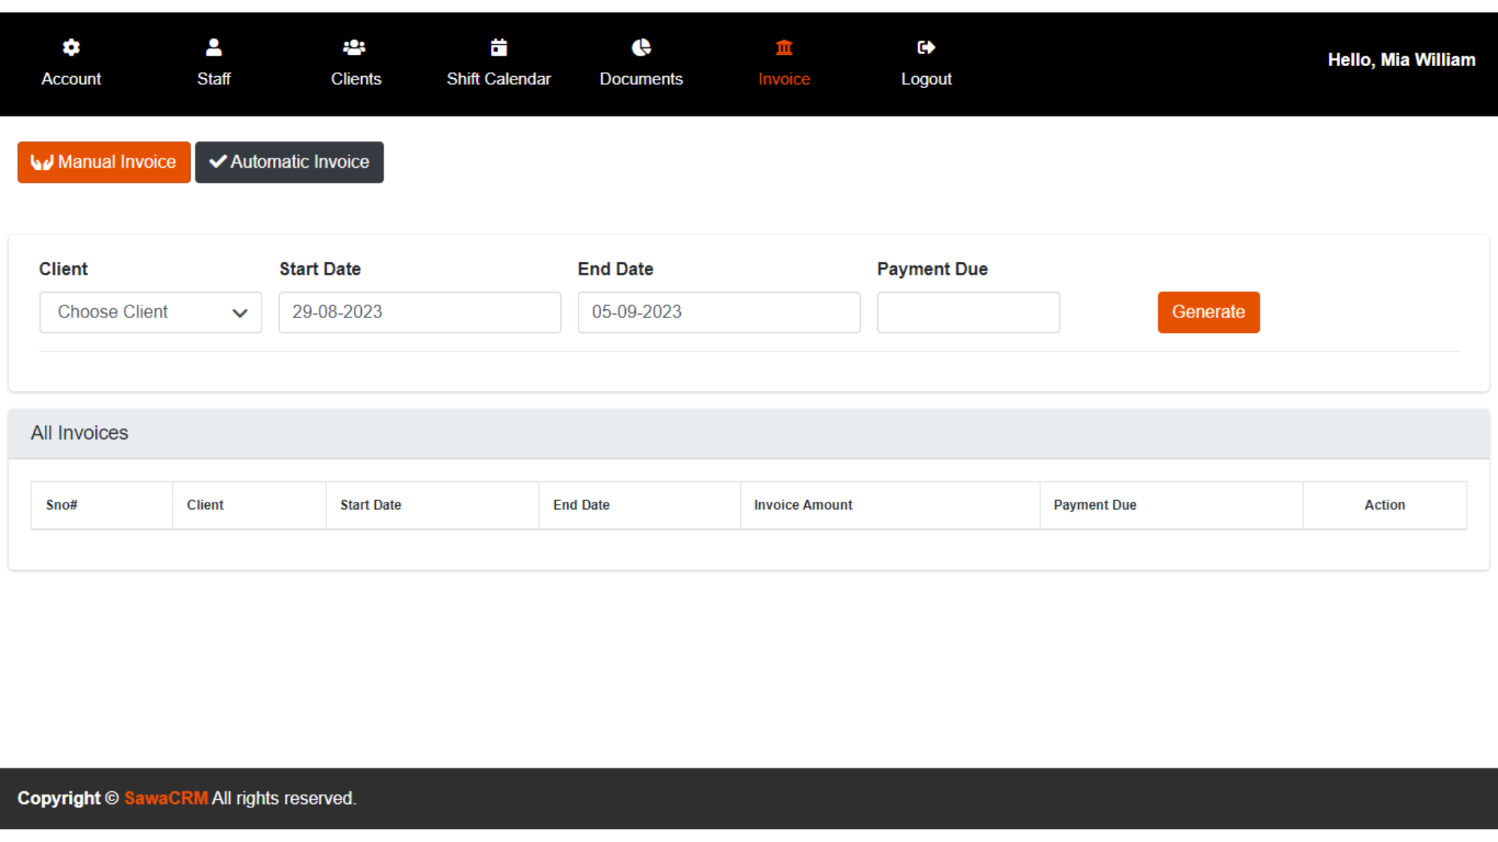
Task: Open the Account menu label
Action: tap(71, 79)
